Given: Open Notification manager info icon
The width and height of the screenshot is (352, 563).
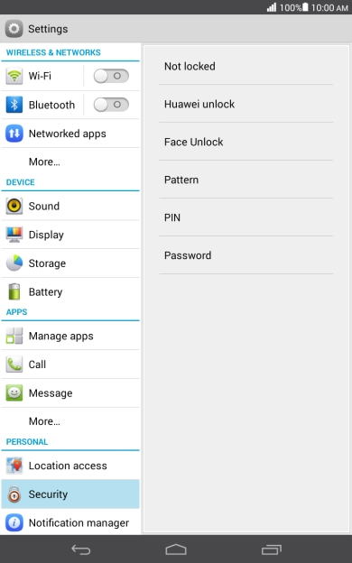Looking at the screenshot, I should (14, 522).
